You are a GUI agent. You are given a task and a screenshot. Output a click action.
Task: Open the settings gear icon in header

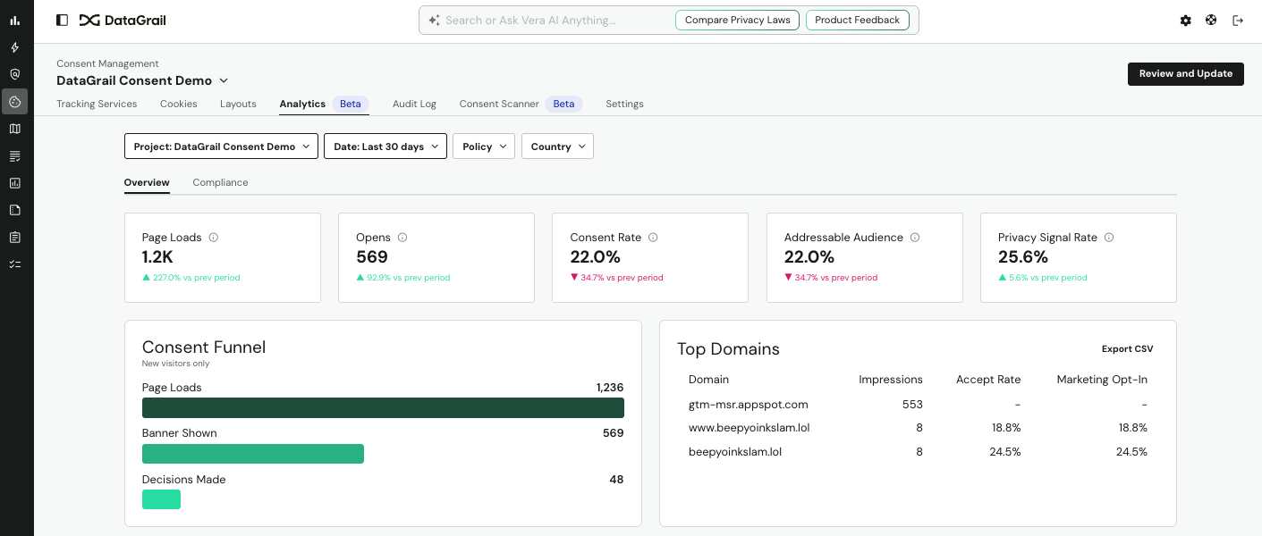point(1186,20)
